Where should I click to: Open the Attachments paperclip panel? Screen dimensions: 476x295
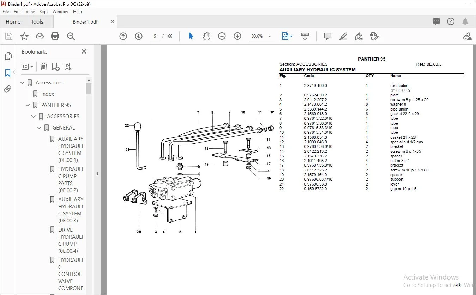point(8,89)
